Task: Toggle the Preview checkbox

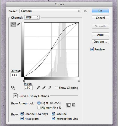Action: [92, 49]
